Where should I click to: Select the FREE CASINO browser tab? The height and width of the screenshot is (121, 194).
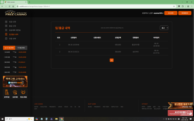[x=16, y=2]
